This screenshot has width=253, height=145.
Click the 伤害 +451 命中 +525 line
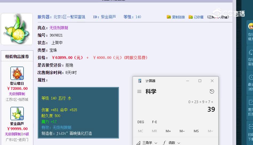coord(59,110)
